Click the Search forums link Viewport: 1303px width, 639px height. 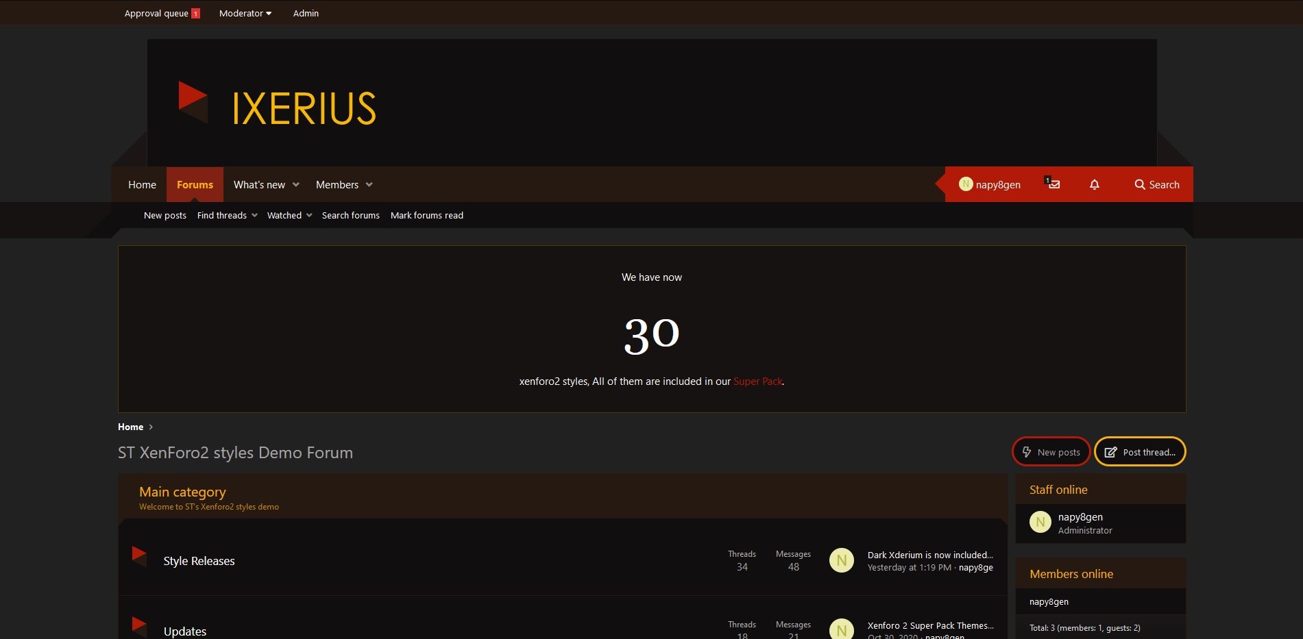click(x=351, y=215)
